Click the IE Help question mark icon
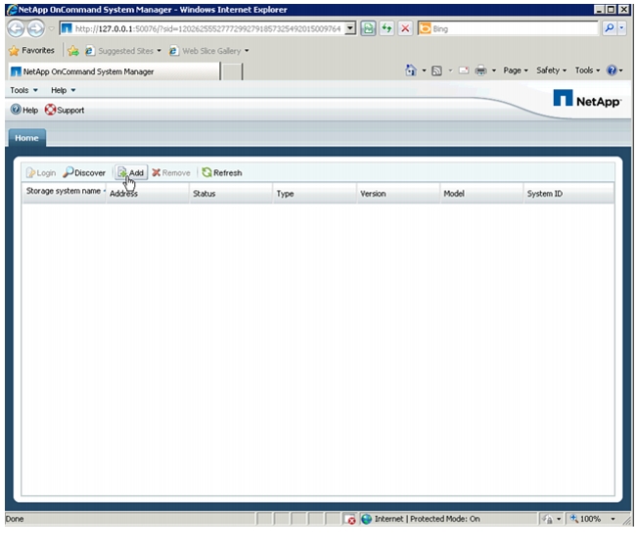The image size is (636, 553). (x=612, y=70)
